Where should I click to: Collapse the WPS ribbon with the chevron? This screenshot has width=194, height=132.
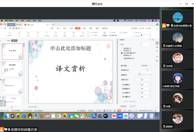pos(157,28)
